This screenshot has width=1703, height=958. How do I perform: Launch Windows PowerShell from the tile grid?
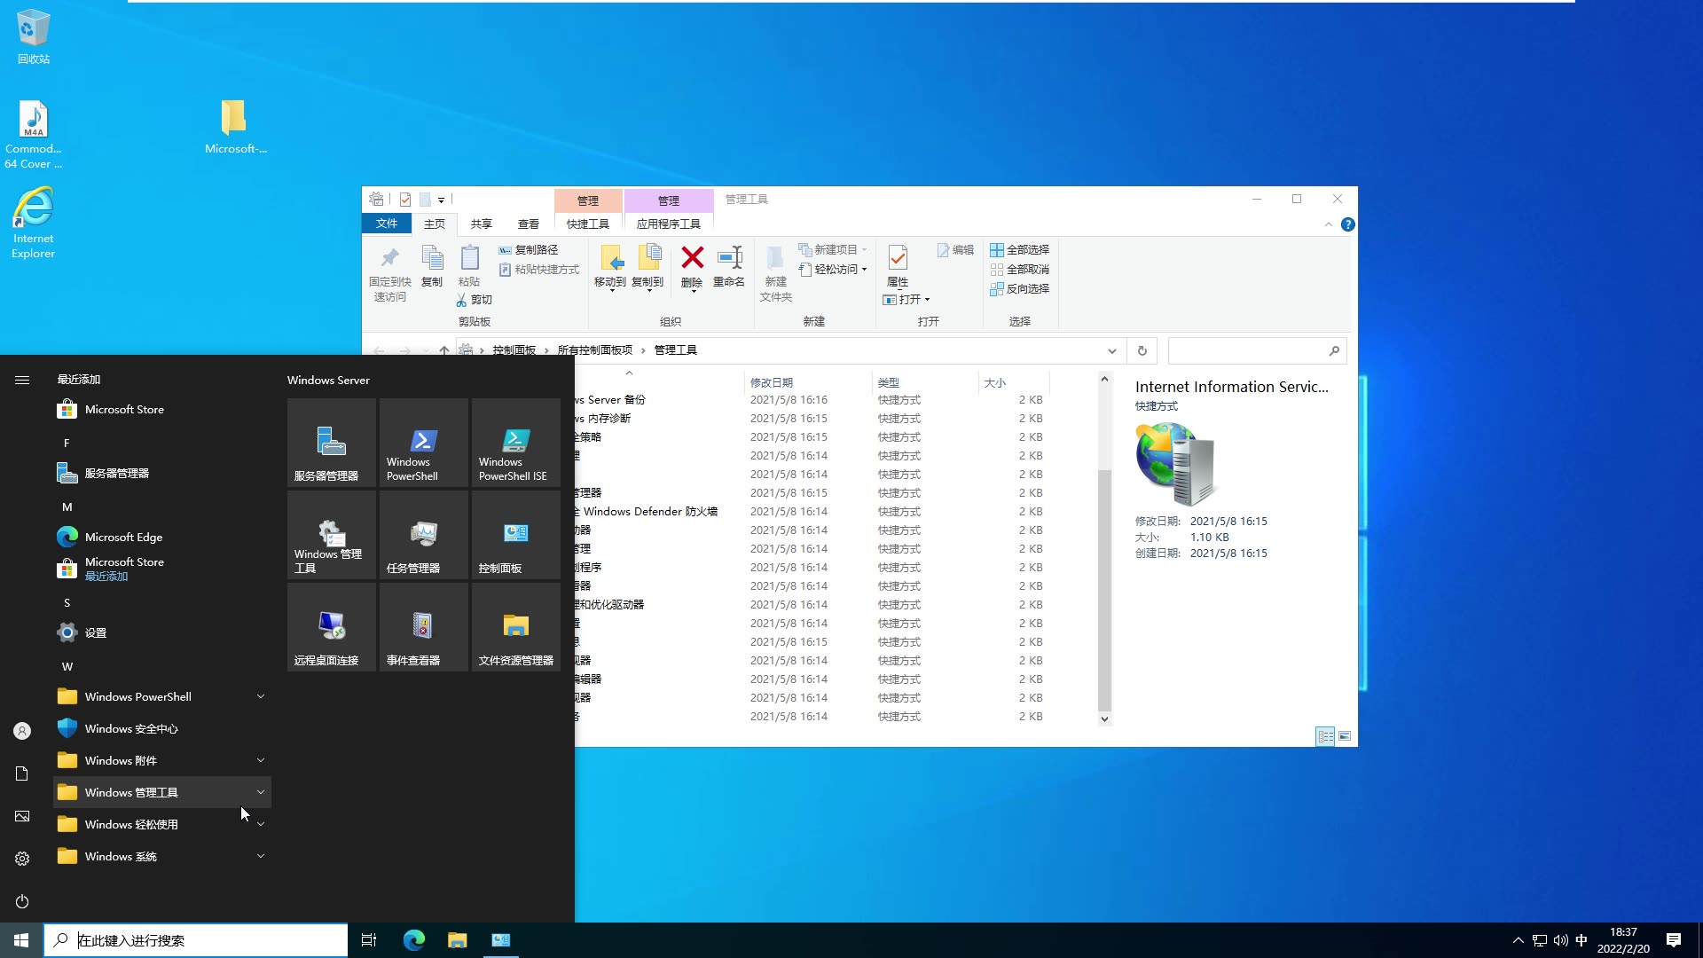(423, 442)
